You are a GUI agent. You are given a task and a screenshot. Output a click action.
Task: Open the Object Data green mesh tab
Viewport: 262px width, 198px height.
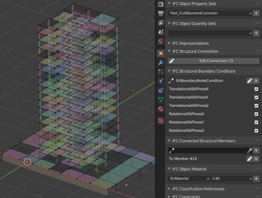click(161, 100)
